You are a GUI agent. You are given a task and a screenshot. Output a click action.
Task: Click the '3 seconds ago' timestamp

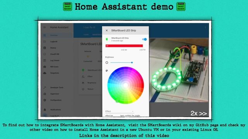(x=117, y=41)
